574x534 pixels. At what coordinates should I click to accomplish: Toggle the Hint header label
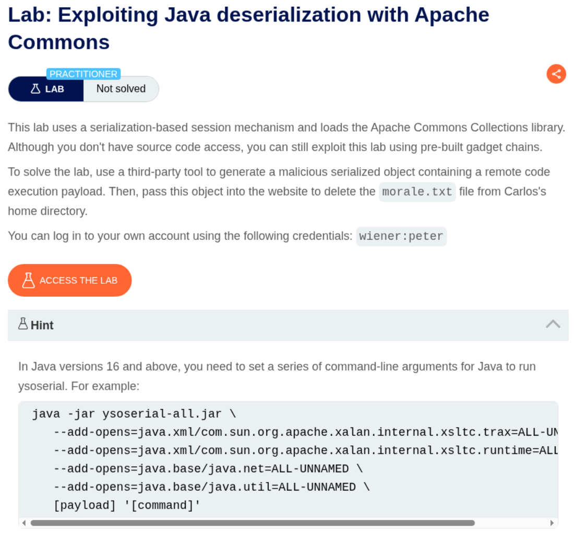(42, 325)
